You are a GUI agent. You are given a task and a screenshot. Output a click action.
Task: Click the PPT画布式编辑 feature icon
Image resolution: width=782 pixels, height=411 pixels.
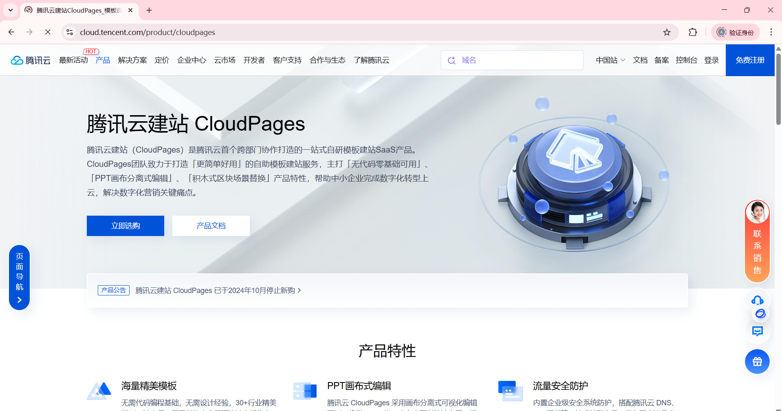(305, 391)
